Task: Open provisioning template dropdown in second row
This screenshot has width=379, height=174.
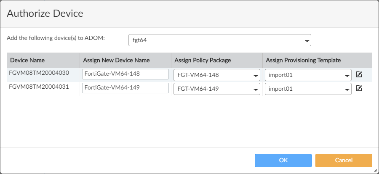Action: tap(308, 89)
